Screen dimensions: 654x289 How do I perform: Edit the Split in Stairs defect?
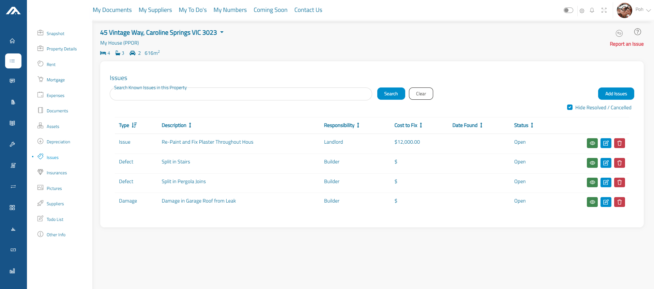pyautogui.click(x=606, y=163)
